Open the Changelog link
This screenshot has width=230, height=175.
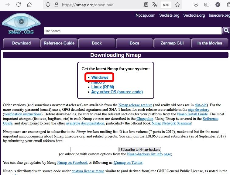[145, 119]
